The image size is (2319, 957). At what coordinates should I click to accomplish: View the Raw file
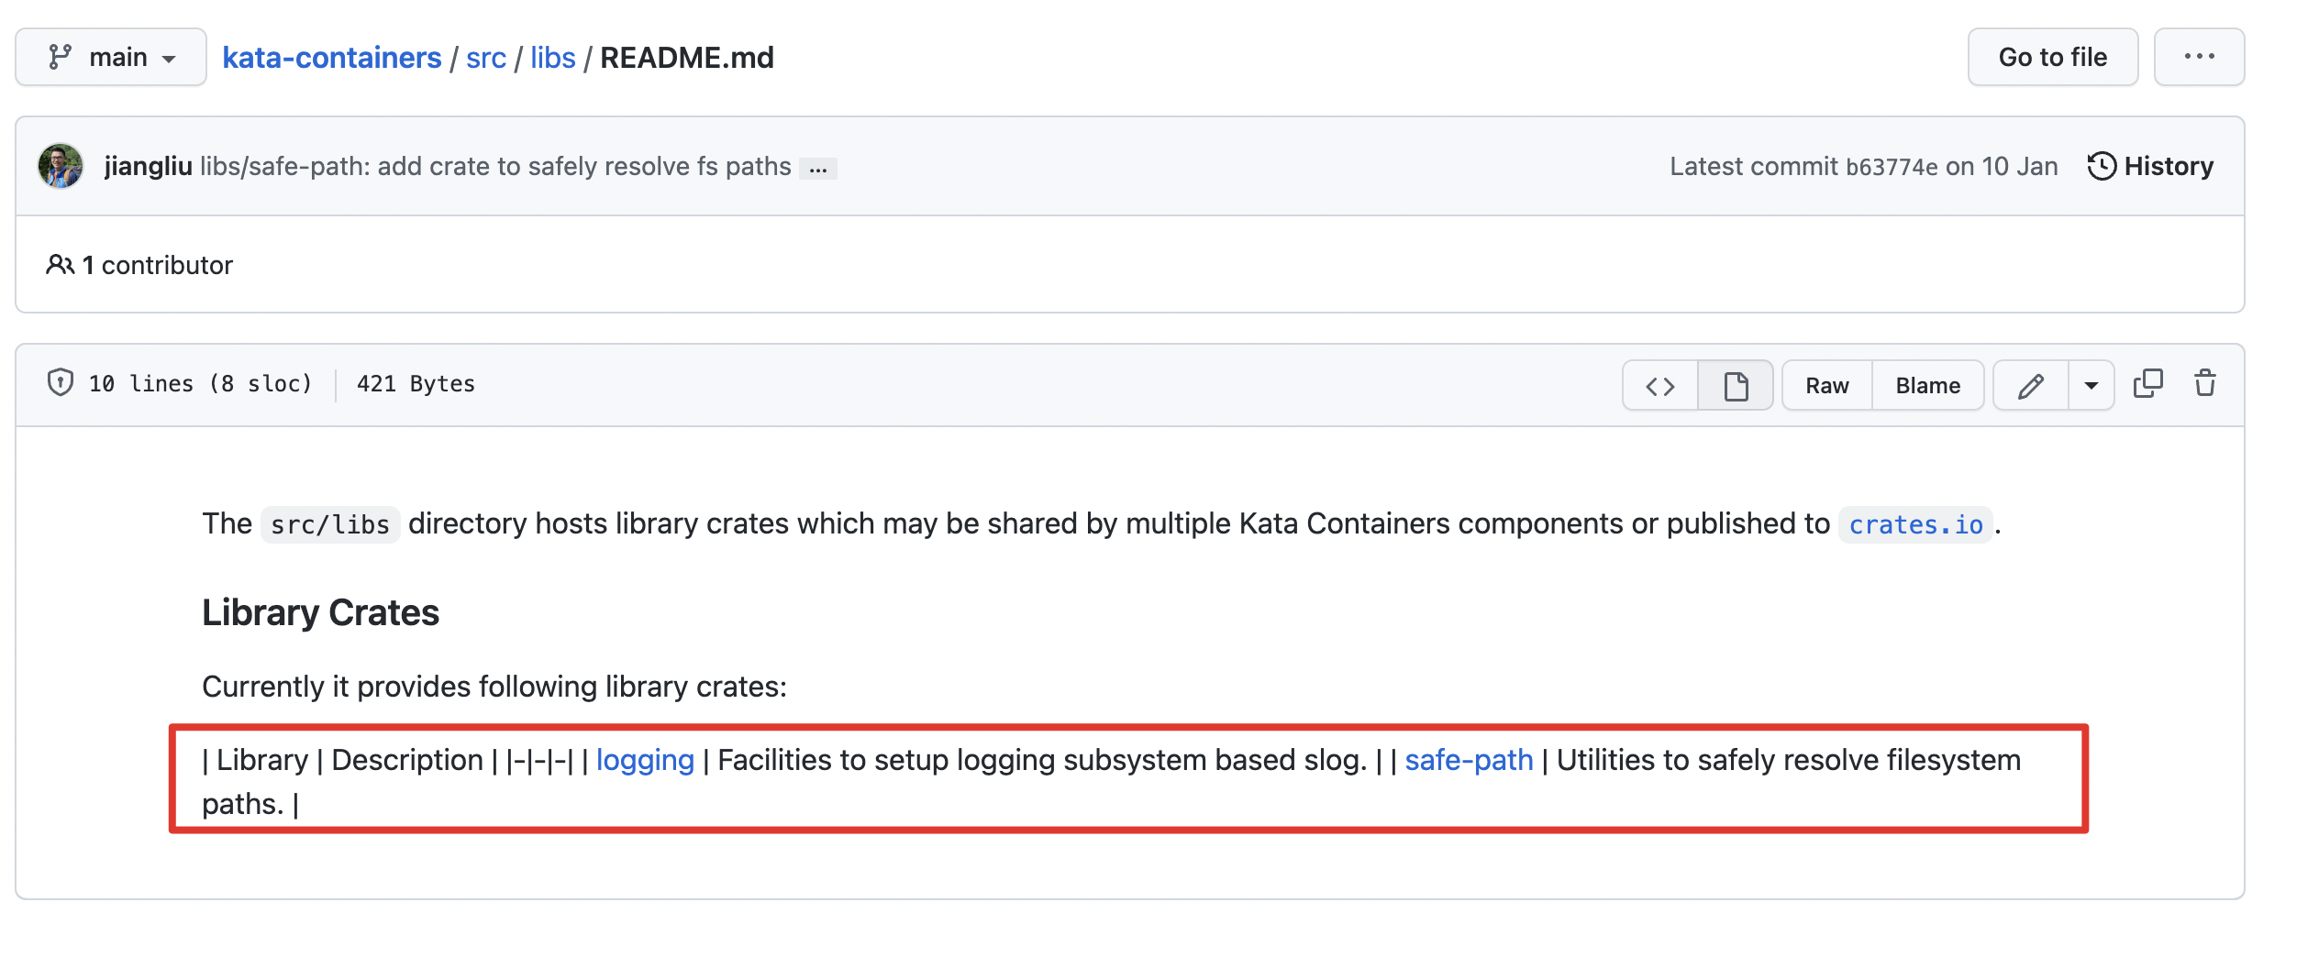(1825, 385)
